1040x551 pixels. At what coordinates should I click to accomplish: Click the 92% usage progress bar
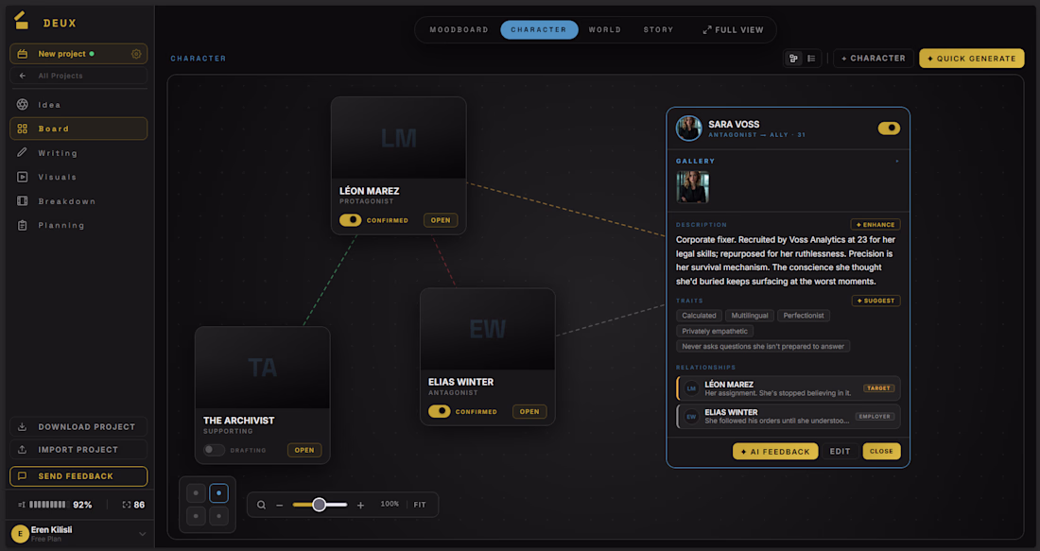point(47,505)
